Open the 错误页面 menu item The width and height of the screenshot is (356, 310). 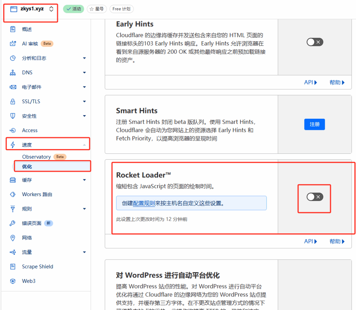pyautogui.click(x=32, y=223)
